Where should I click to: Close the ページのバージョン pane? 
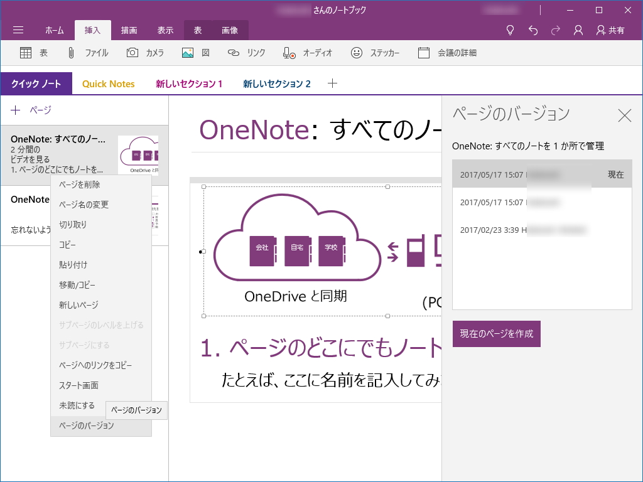(x=625, y=115)
